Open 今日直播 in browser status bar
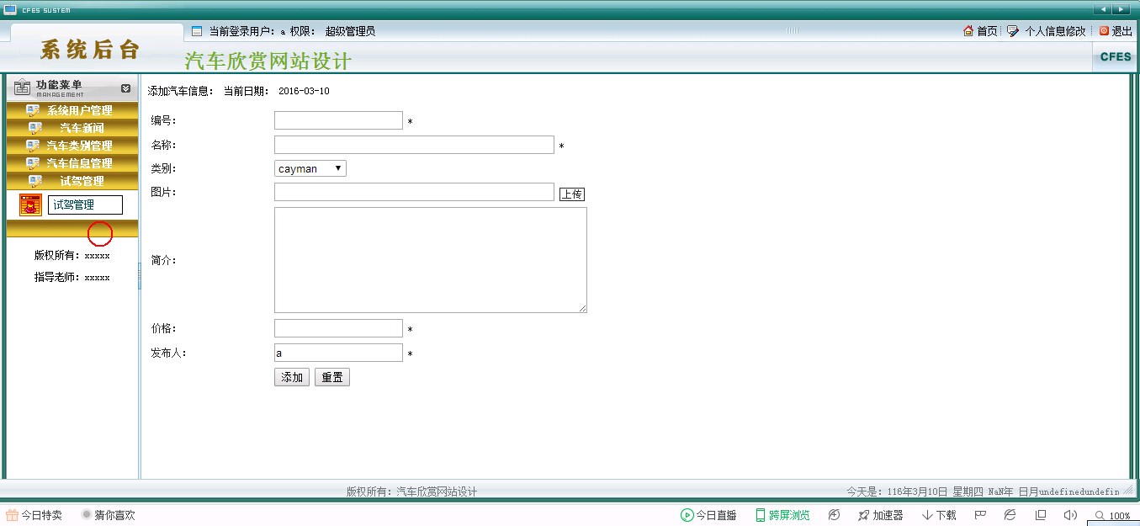Image resolution: width=1140 pixels, height=526 pixels. [x=708, y=515]
